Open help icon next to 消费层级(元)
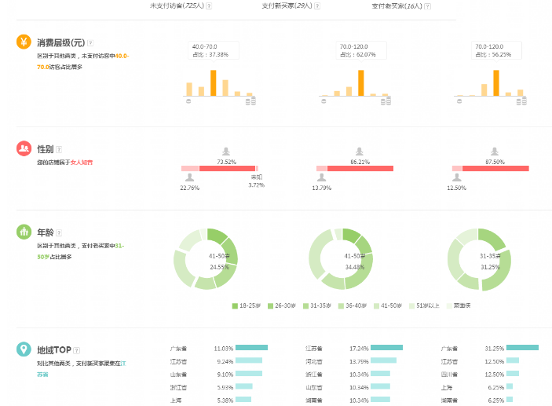The image size is (552, 406). pyautogui.click(x=90, y=43)
